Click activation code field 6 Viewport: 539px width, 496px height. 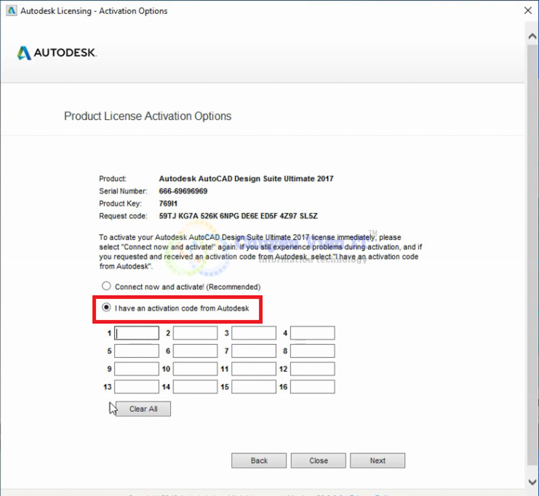pos(195,351)
